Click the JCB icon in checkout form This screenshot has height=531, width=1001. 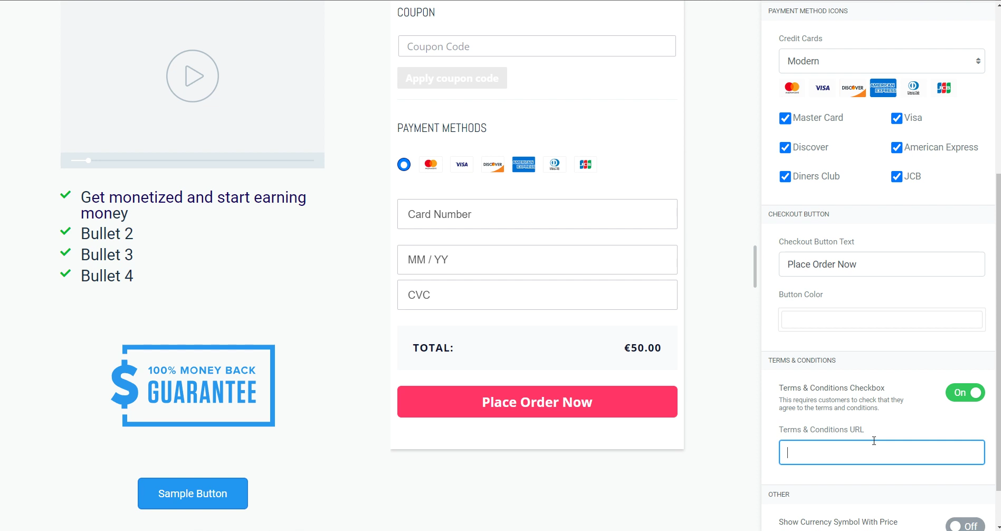click(x=586, y=164)
